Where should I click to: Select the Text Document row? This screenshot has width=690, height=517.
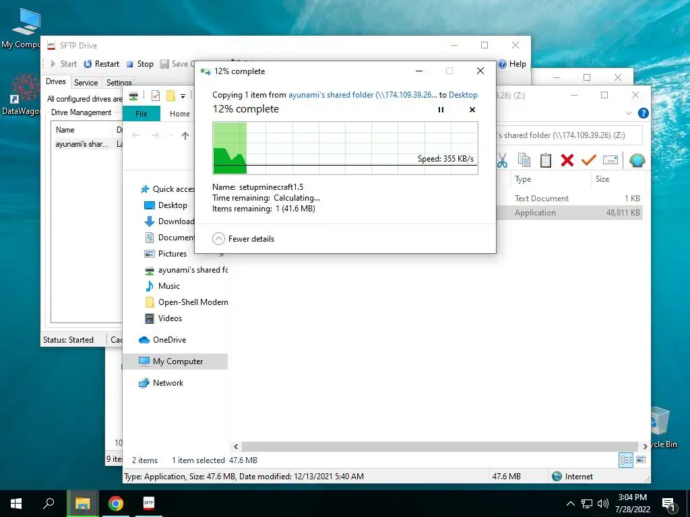click(x=570, y=199)
